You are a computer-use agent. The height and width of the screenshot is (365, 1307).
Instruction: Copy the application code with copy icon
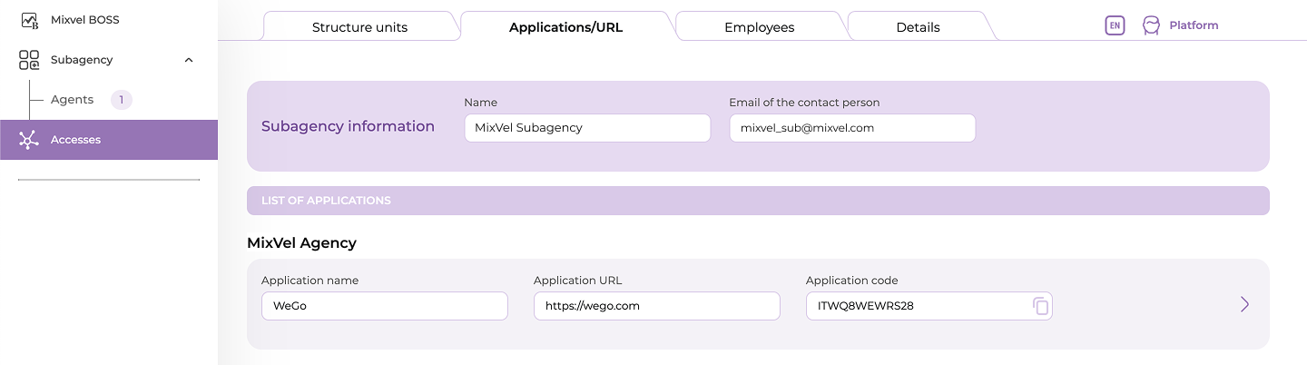1040,306
